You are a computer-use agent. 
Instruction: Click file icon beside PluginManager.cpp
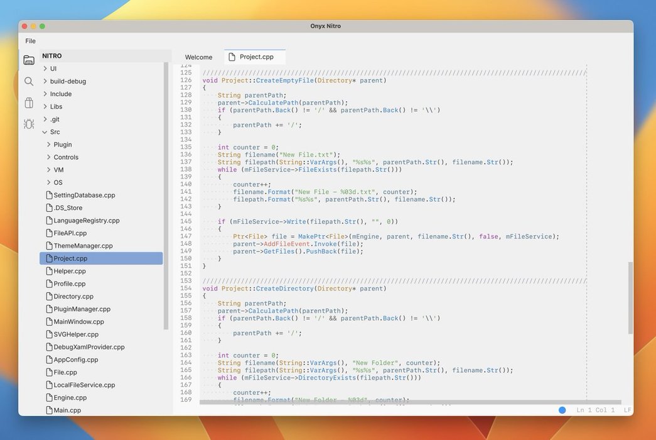coord(49,309)
